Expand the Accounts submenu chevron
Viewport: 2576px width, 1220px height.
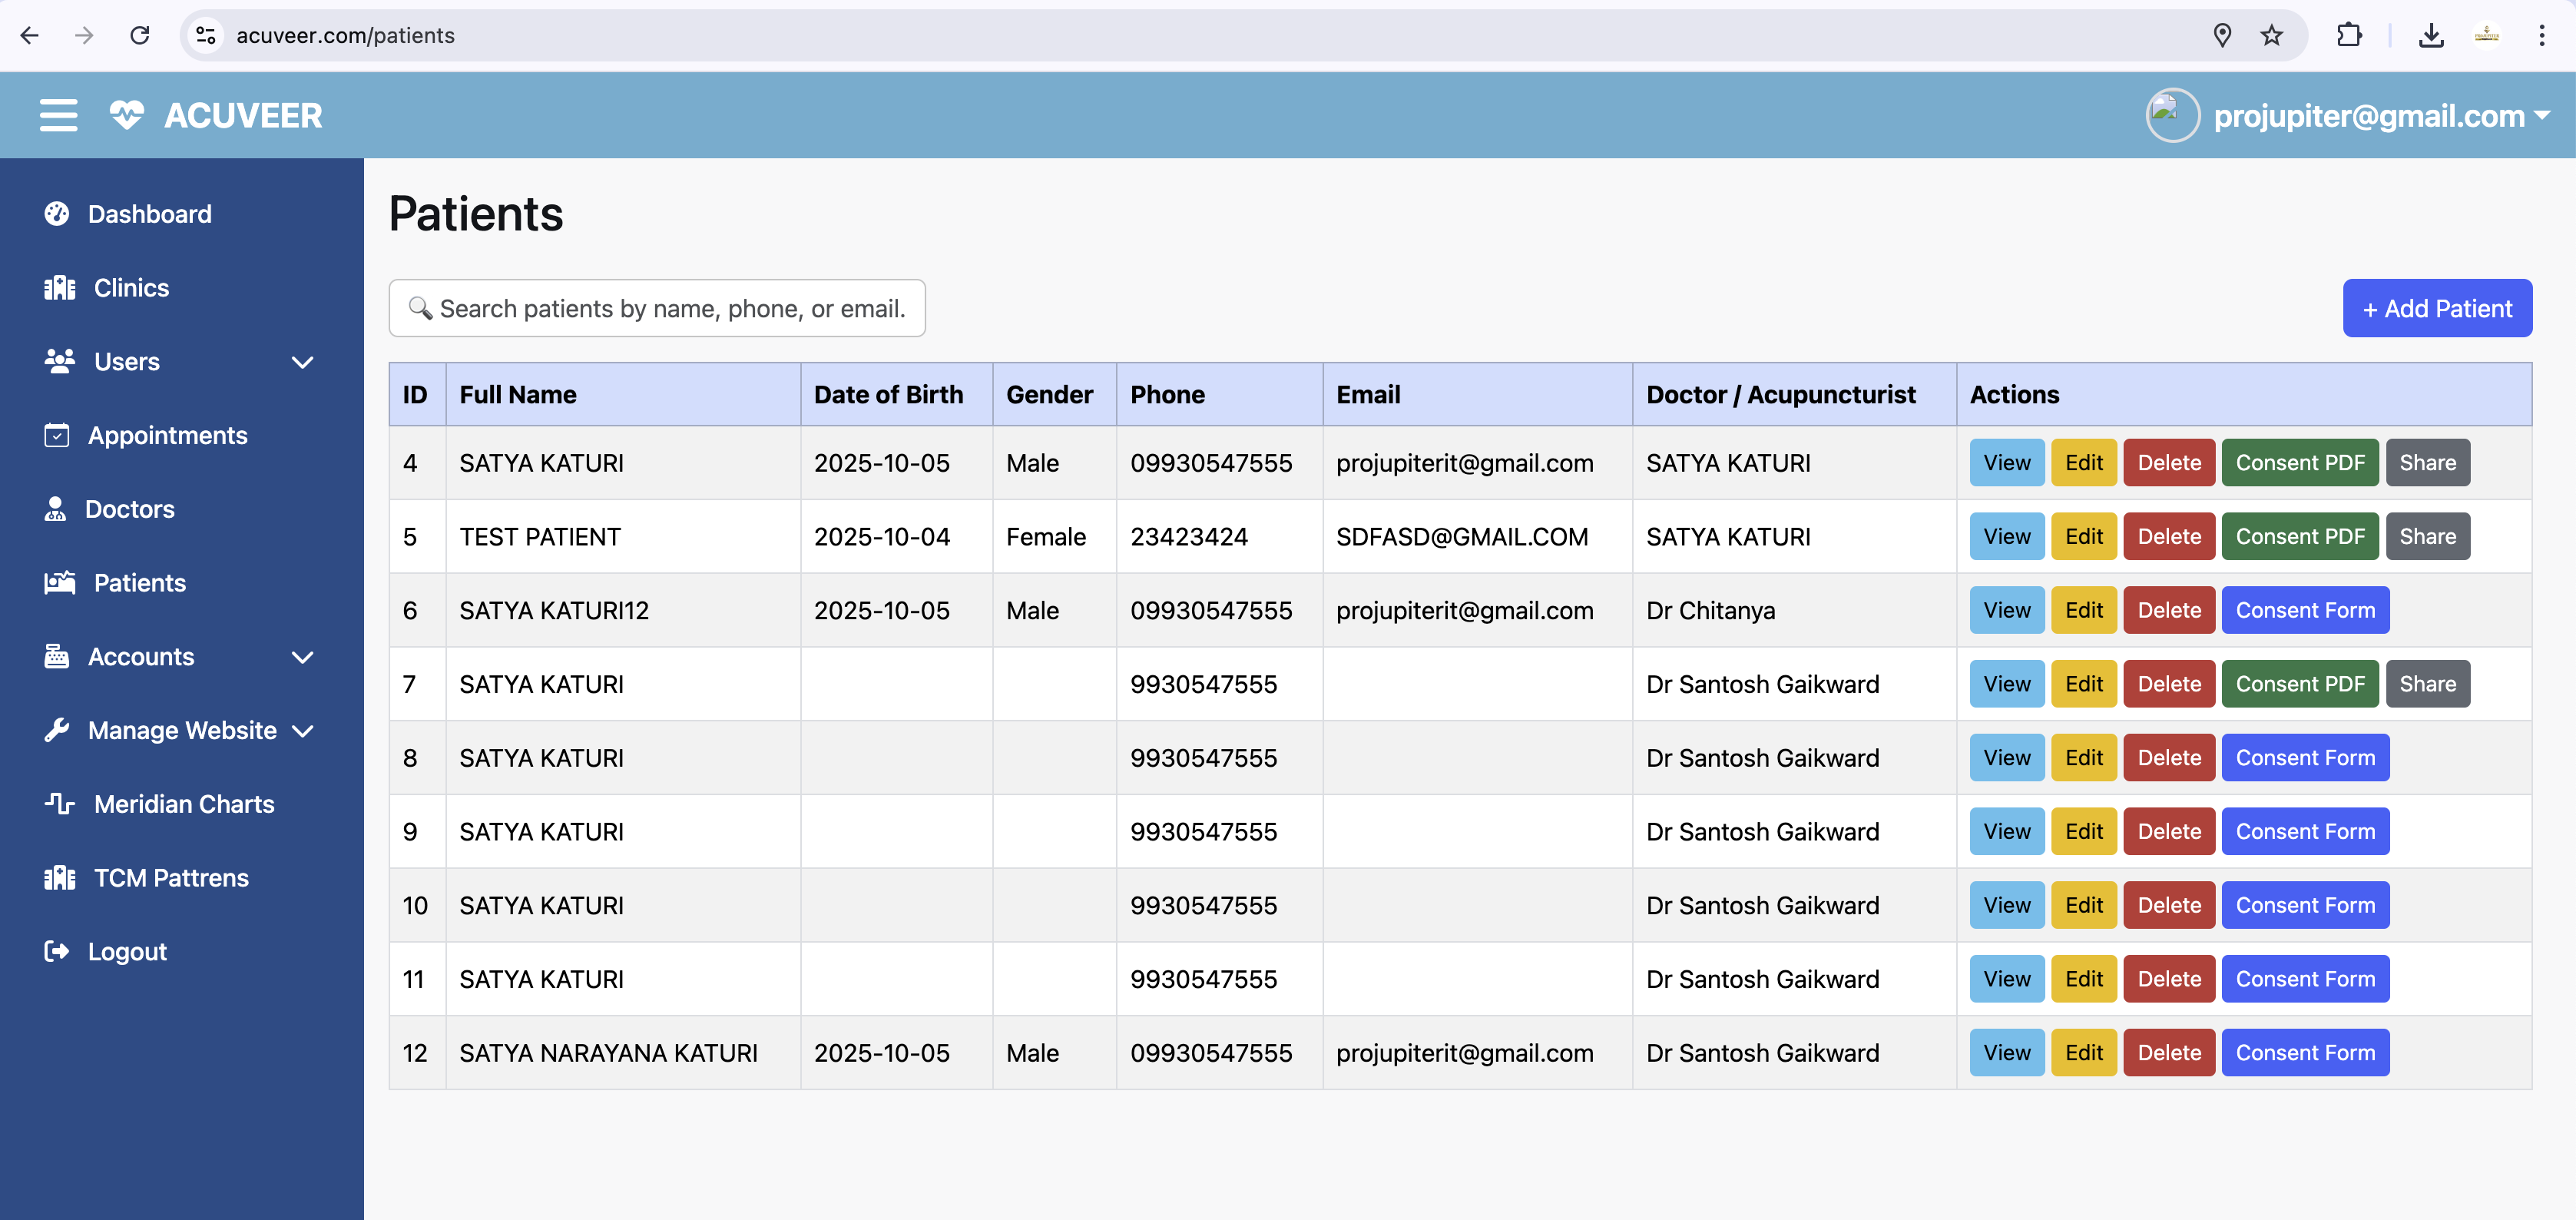click(302, 657)
